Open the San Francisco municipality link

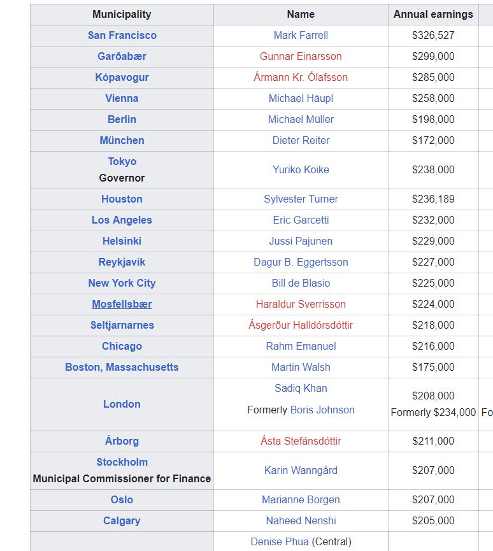[122, 35]
